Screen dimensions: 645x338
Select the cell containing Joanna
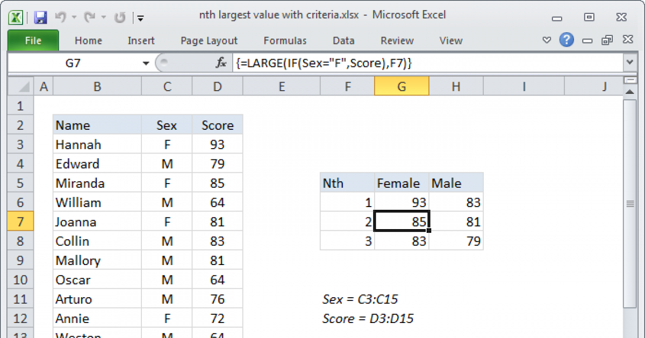(x=97, y=222)
